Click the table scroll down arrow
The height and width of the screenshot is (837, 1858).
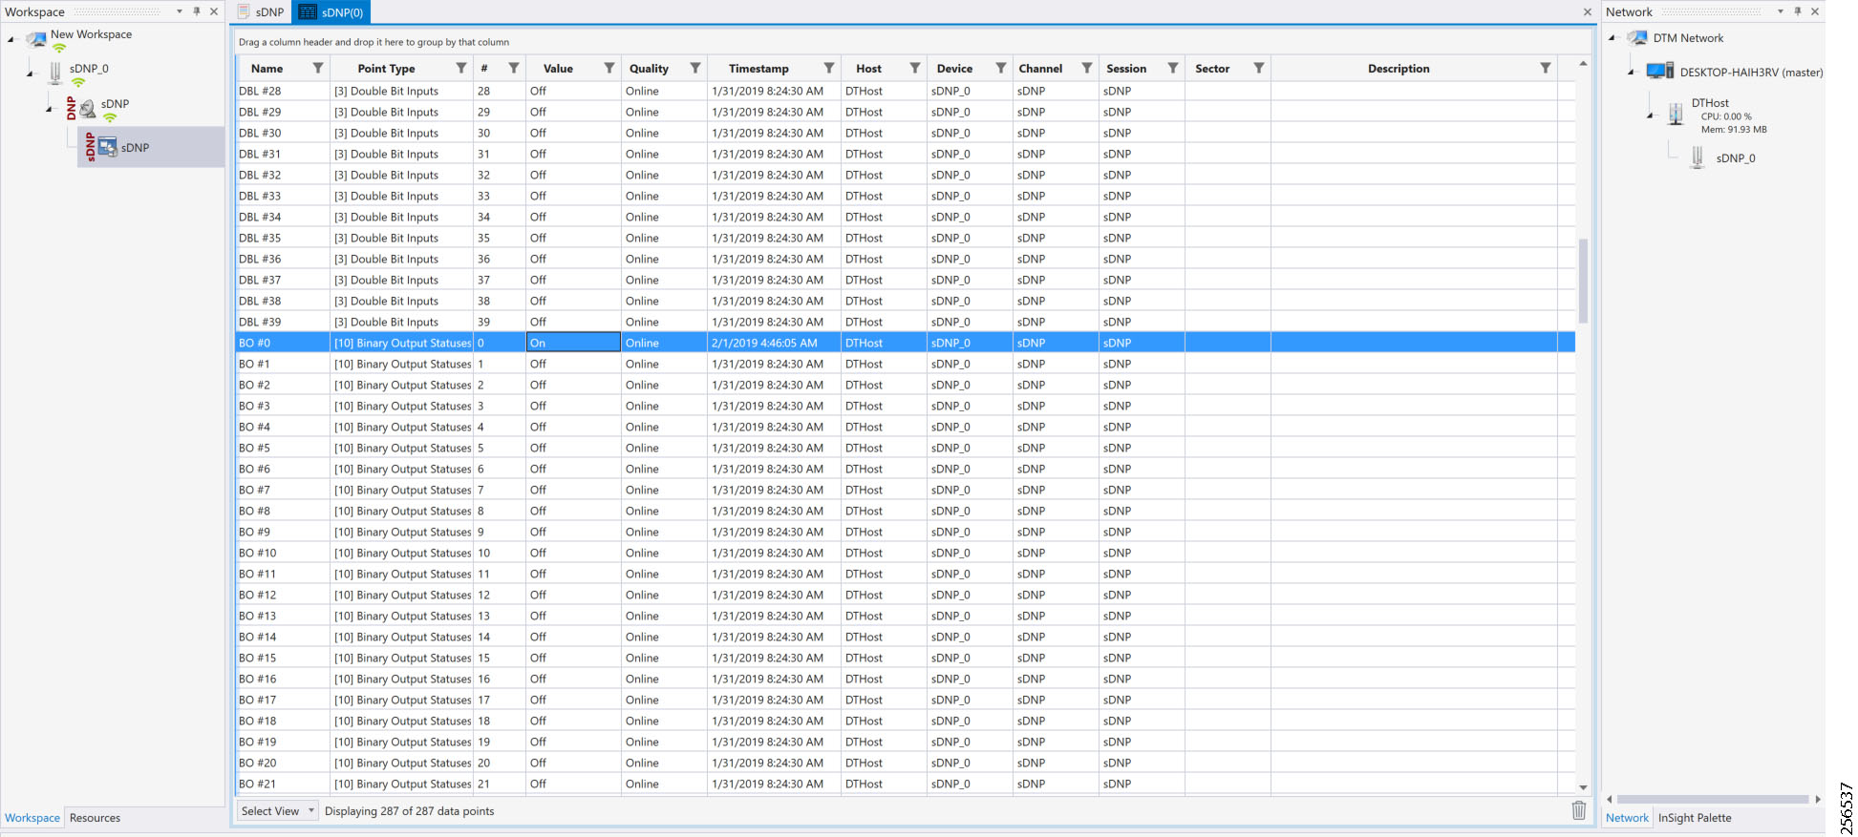tap(1583, 787)
